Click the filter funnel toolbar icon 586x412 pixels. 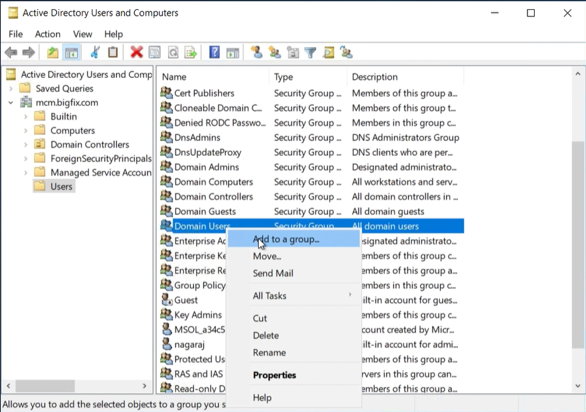pyautogui.click(x=310, y=53)
